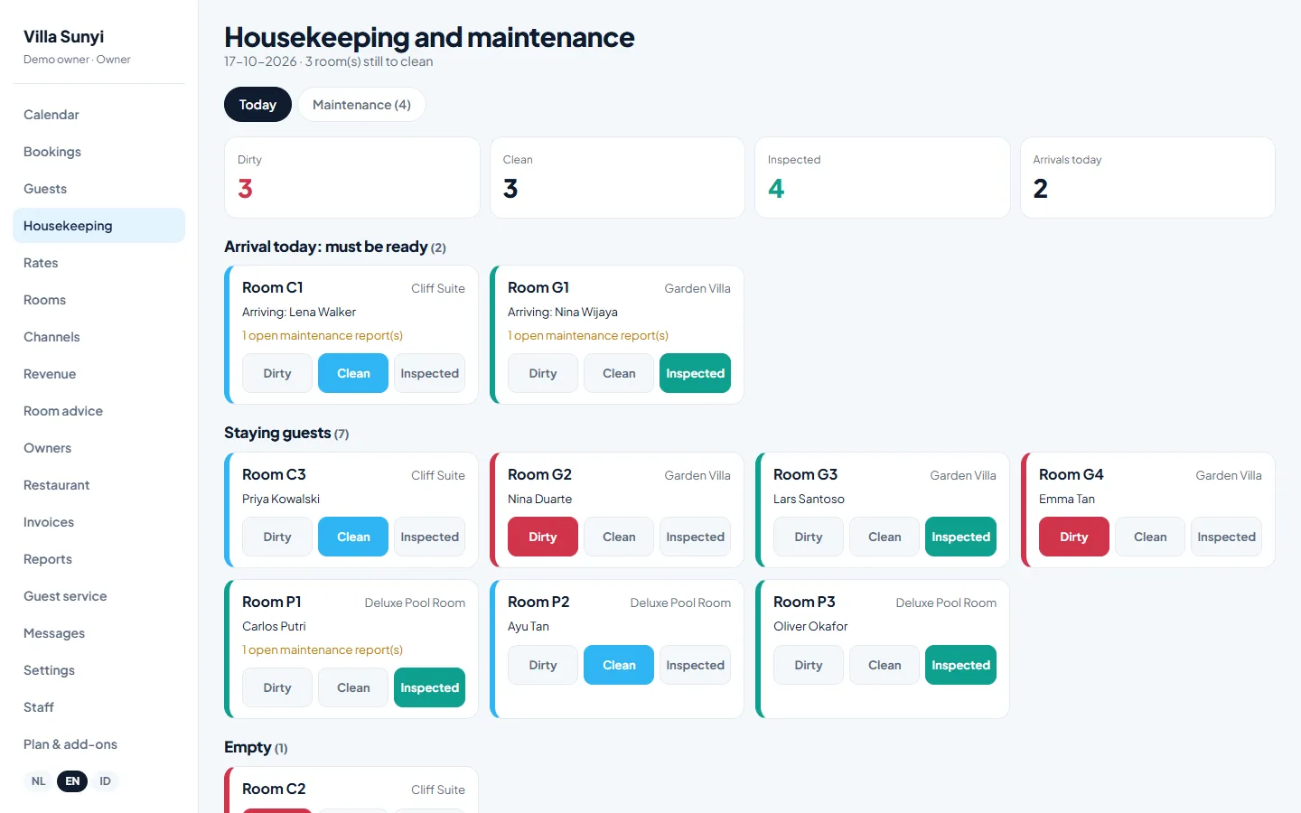
Task: Mark Room G2 as Inspected
Action: 696,537
